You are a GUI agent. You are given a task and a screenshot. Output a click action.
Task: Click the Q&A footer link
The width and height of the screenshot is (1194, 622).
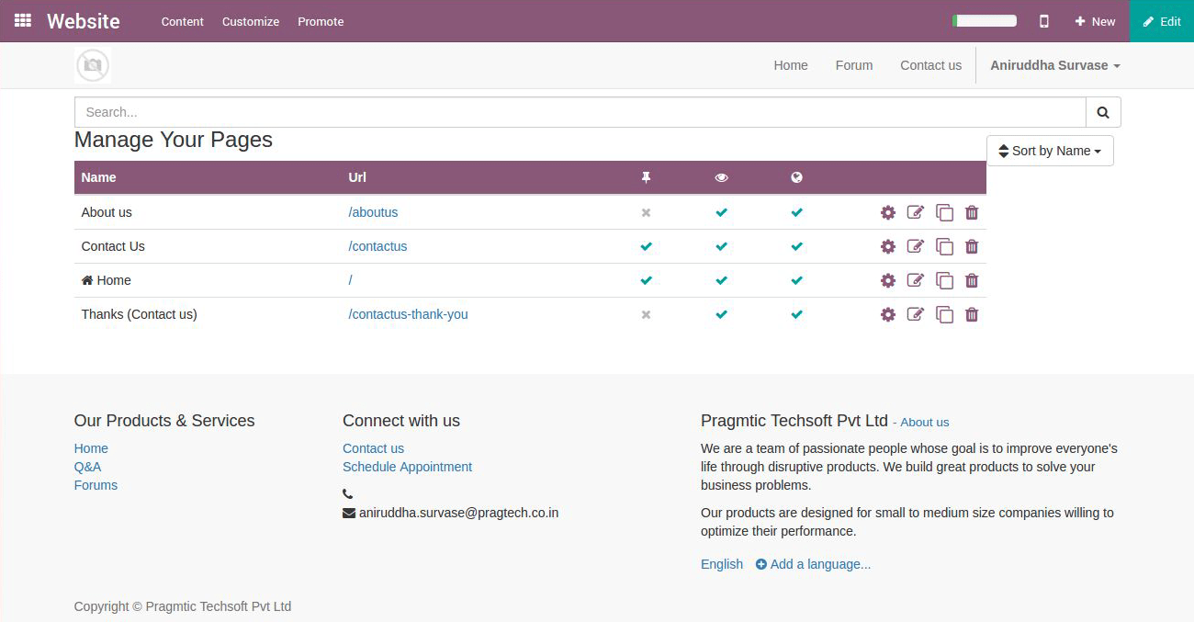click(x=87, y=467)
